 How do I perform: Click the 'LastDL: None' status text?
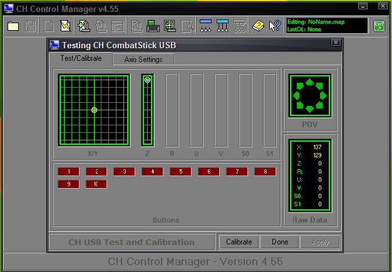click(x=304, y=29)
